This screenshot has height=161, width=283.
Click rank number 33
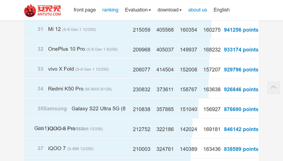click(40, 69)
